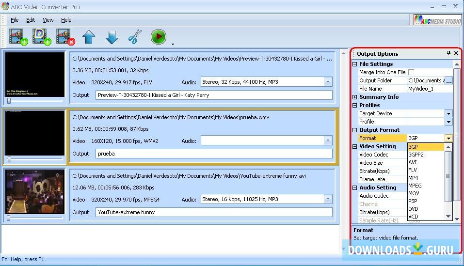Move selected video down with blue arrow
Screen dimensions: 464x266
tap(112, 37)
